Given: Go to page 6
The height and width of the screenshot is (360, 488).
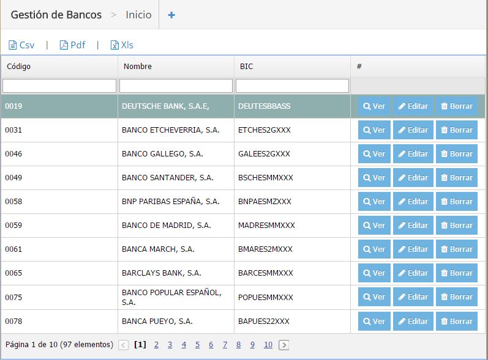Looking at the screenshot, I should tap(211, 345).
